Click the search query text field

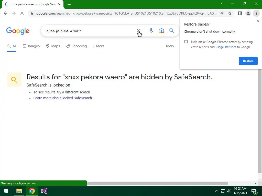(x=90, y=31)
